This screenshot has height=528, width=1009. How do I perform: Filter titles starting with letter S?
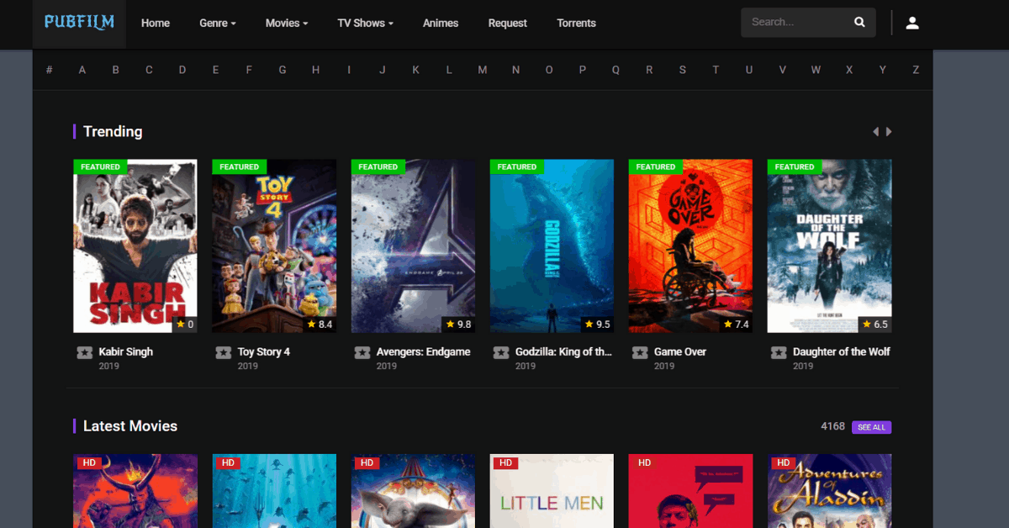pyautogui.click(x=683, y=71)
